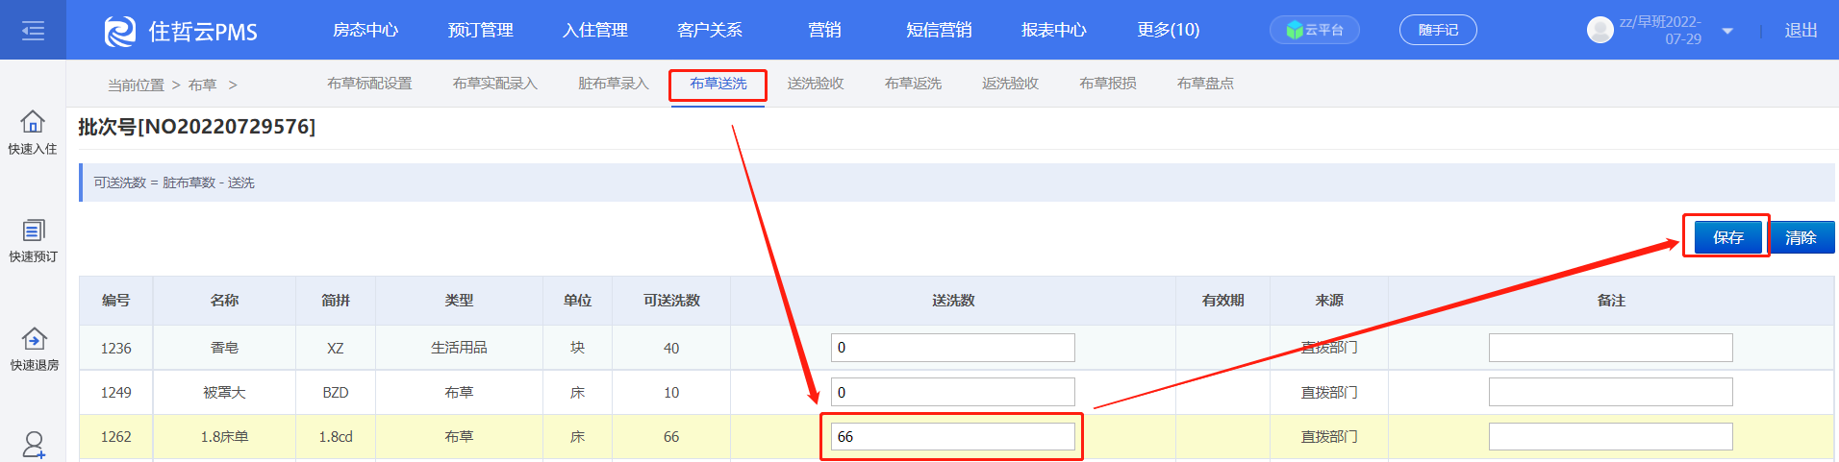The height and width of the screenshot is (462, 1839).
Task: Open the 预订管理 menu
Action: pos(481,31)
